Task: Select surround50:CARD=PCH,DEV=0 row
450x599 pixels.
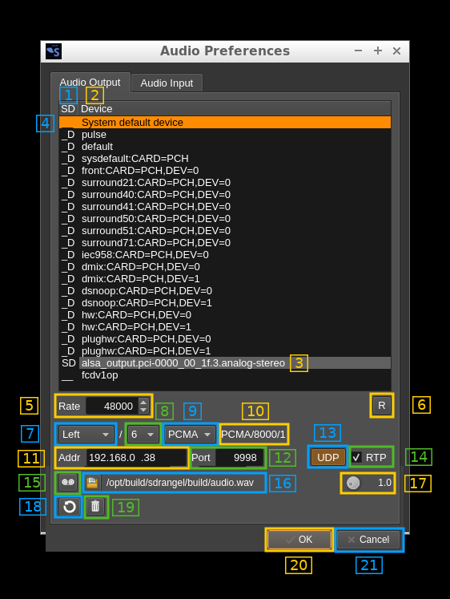Action: 225,219
